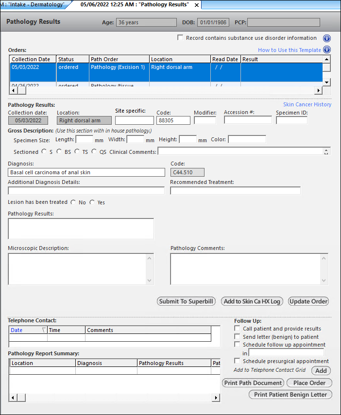This screenshot has height=415, width=341.
Task: Click Add to Skin Ca HX Log button
Action: (252, 301)
